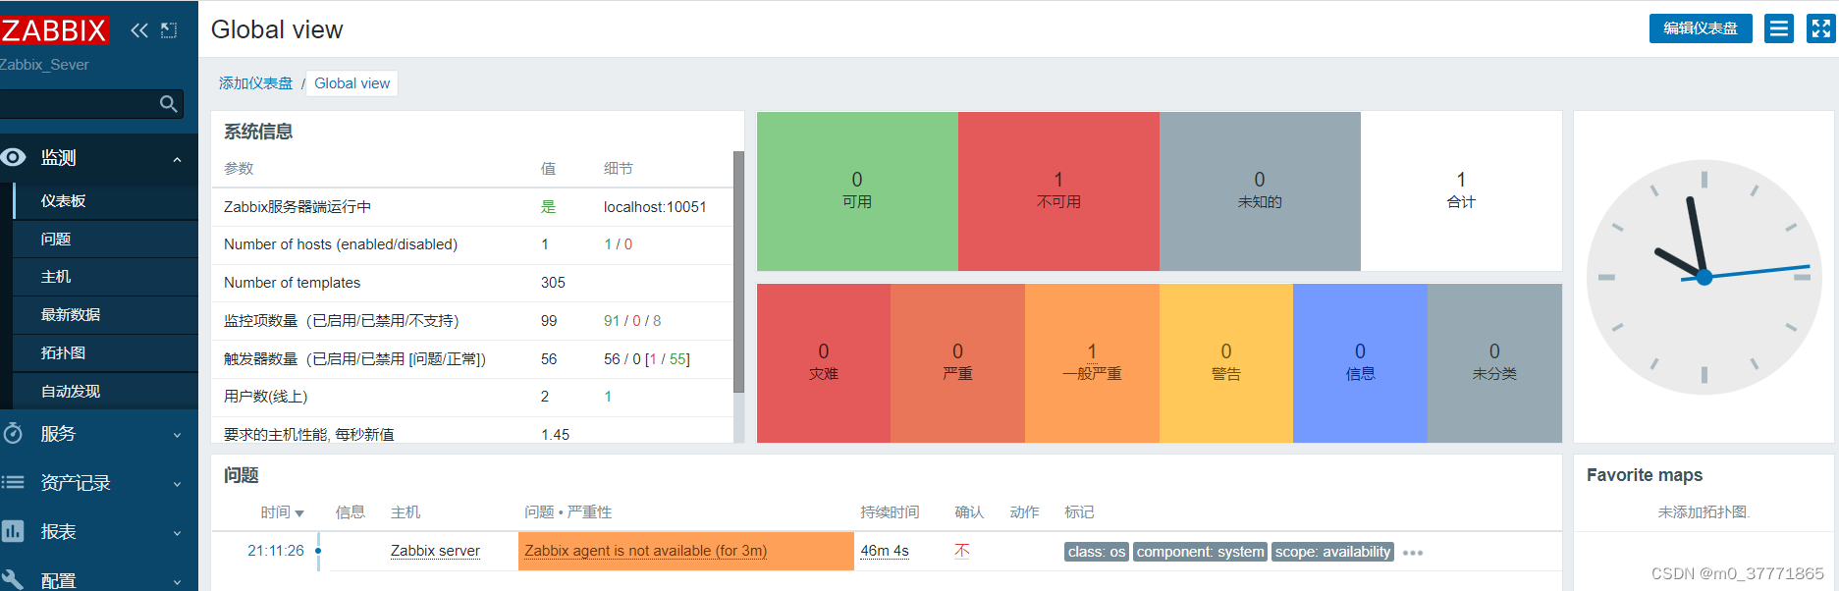Image resolution: width=1839 pixels, height=591 pixels.
Task: Click the configuration wrench icon
Action: (x=13, y=579)
